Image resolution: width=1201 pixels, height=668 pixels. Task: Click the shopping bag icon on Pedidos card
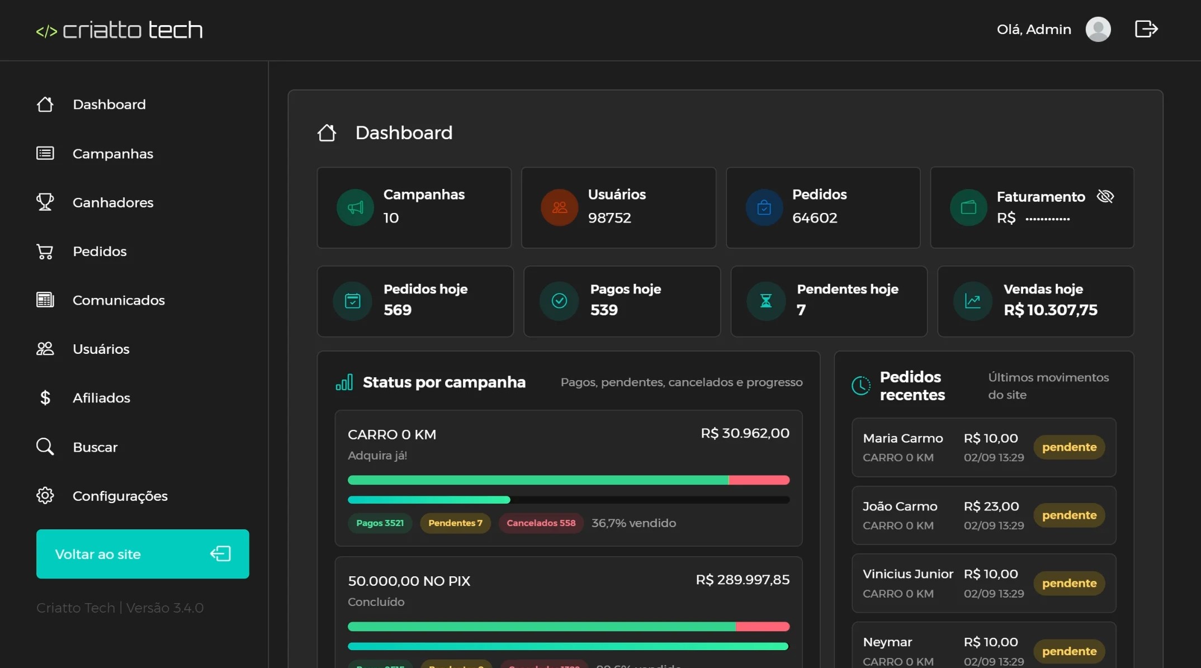764,208
